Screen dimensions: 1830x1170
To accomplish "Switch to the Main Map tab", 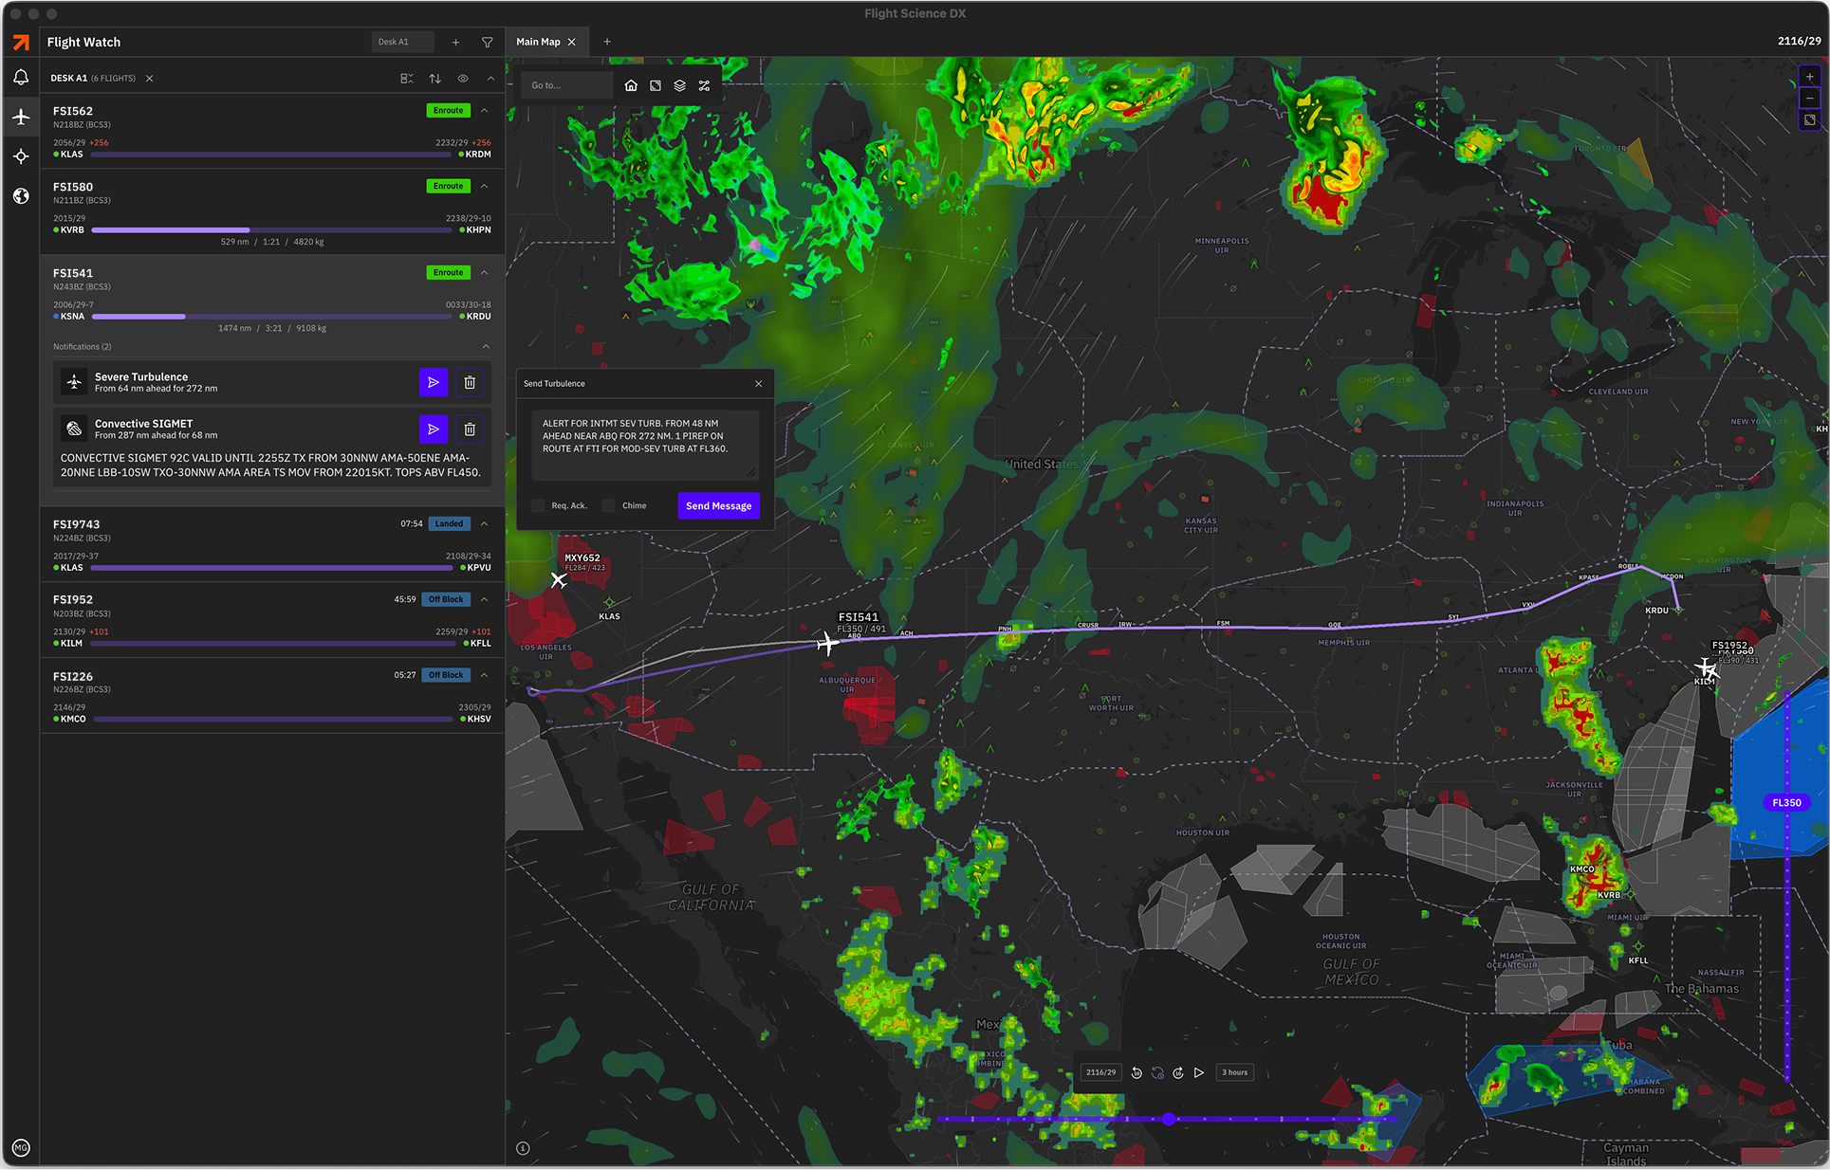I will point(538,42).
